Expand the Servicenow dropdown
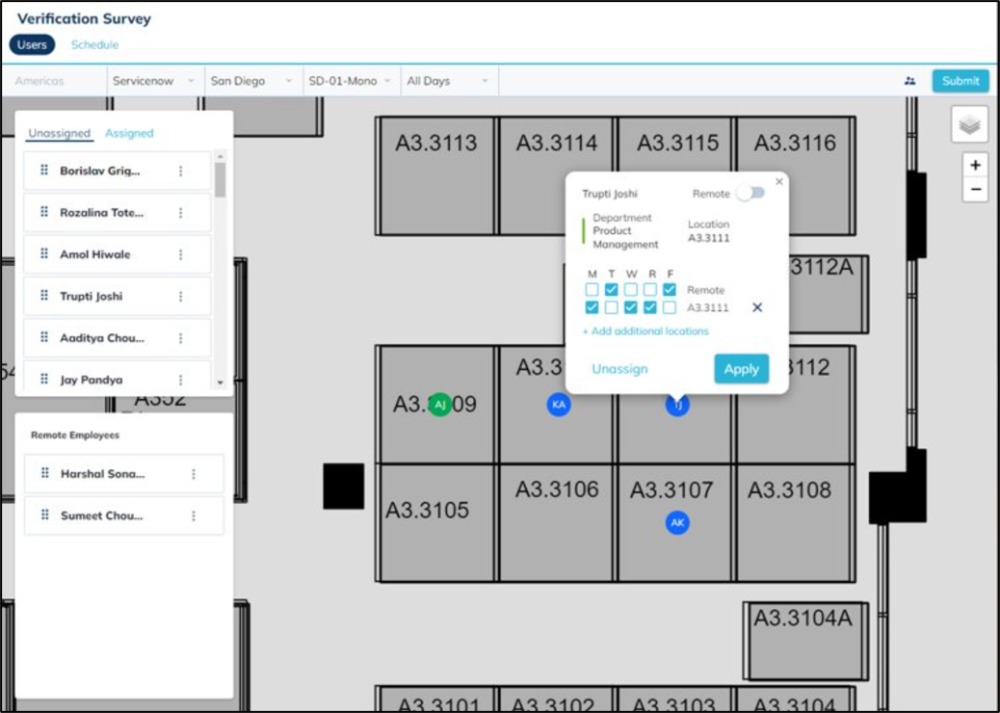This screenshot has height=713, width=1000. click(x=154, y=81)
